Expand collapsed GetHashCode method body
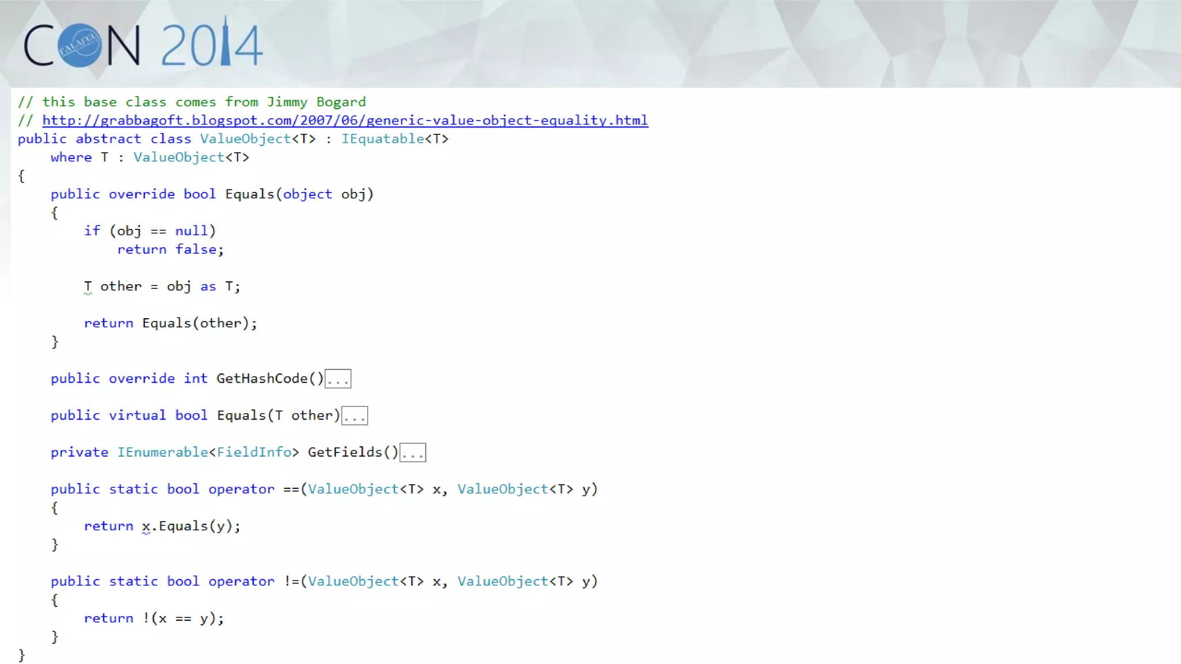1181x664 pixels. [x=338, y=379]
